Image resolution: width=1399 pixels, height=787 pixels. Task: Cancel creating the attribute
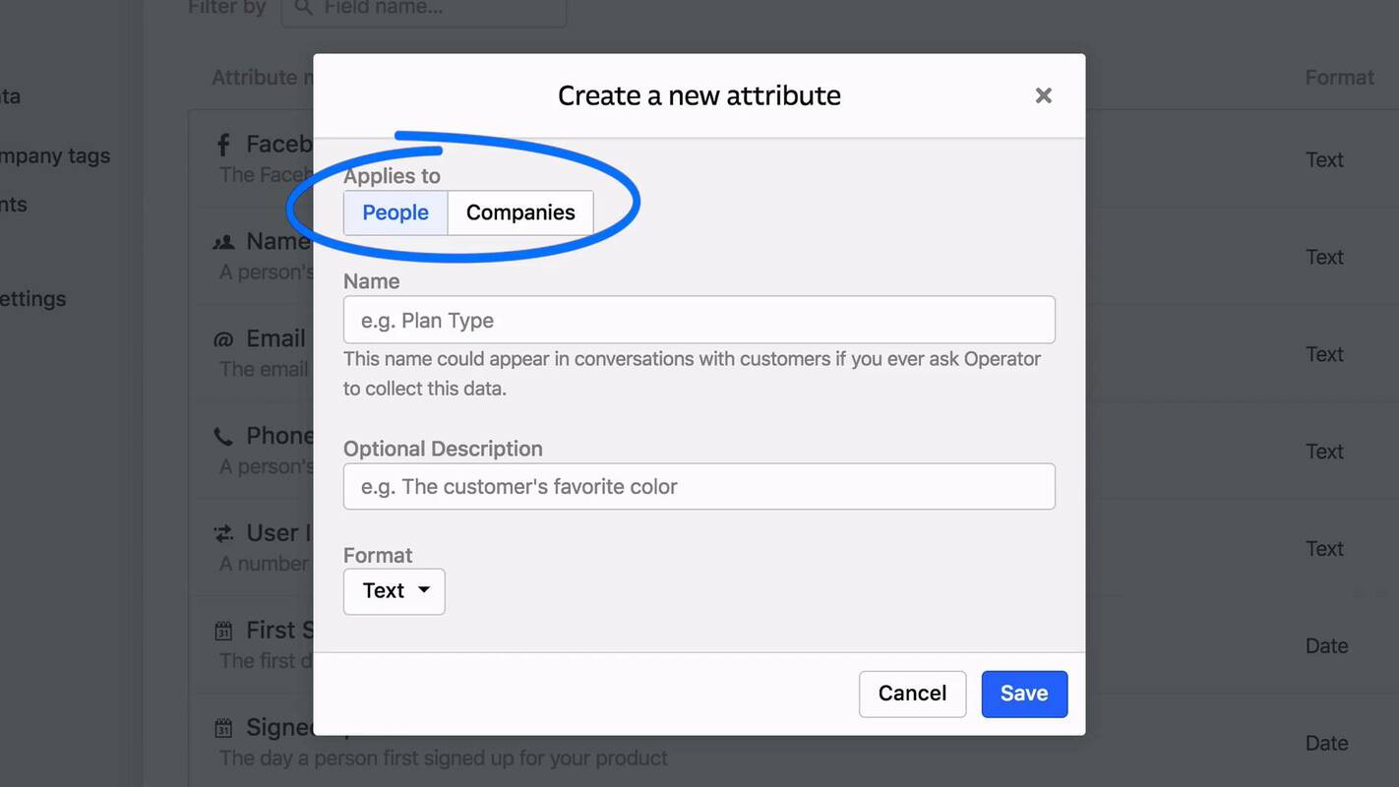click(x=912, y=694)
